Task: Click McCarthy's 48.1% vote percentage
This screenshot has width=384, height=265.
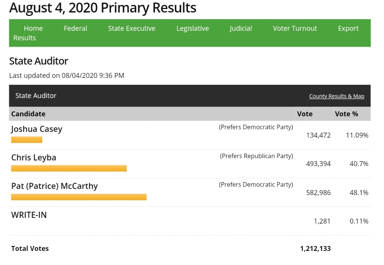Action: coord(359,193)
